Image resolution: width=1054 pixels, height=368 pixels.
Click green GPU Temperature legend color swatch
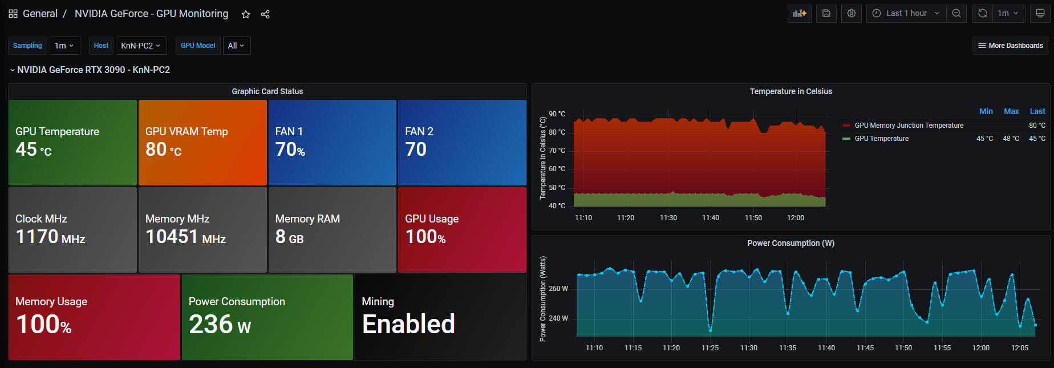[846, 139]
